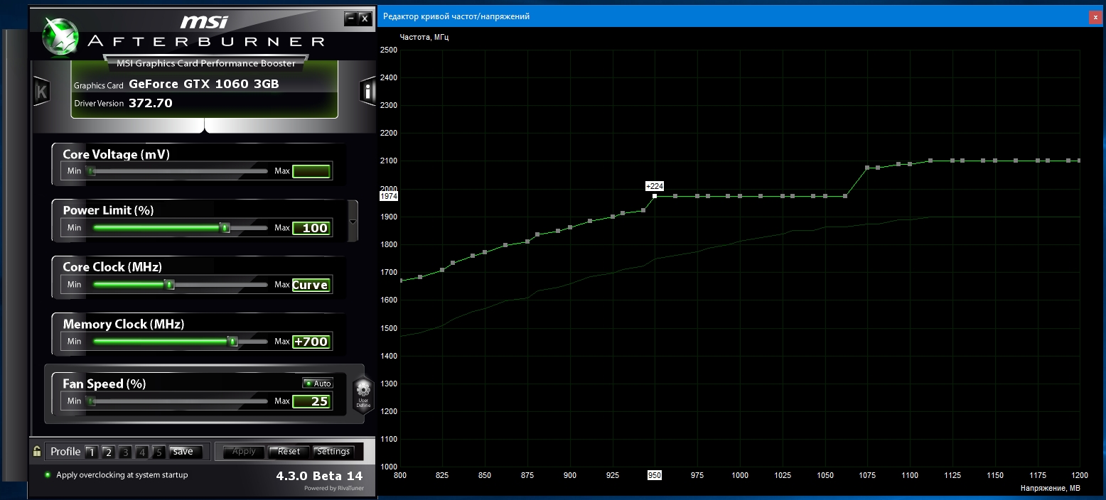Select the curve point at 800 mV
This screenshot has height=500, width=1106.
[x=401, y=281]
